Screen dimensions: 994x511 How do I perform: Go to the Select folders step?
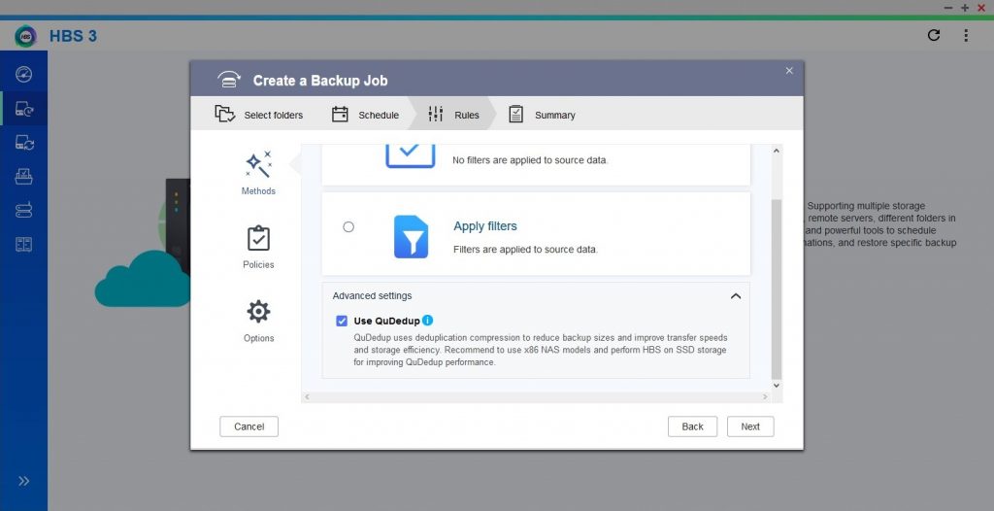(x=258, y=115)
